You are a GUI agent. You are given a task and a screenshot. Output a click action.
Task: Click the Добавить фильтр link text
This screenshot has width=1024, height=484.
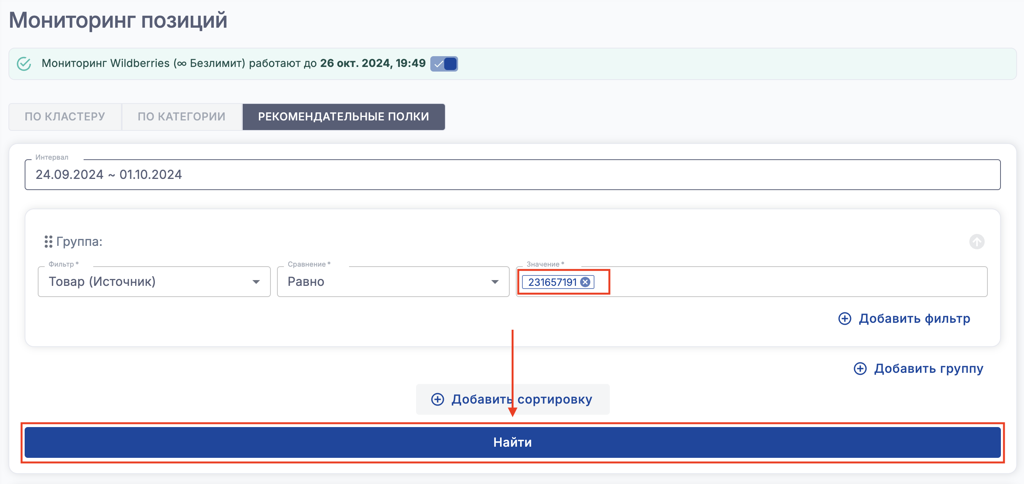(x=914, y=319)
